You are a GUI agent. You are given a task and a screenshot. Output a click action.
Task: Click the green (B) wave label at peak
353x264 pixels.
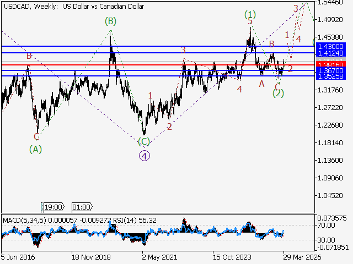pos(110,21)
